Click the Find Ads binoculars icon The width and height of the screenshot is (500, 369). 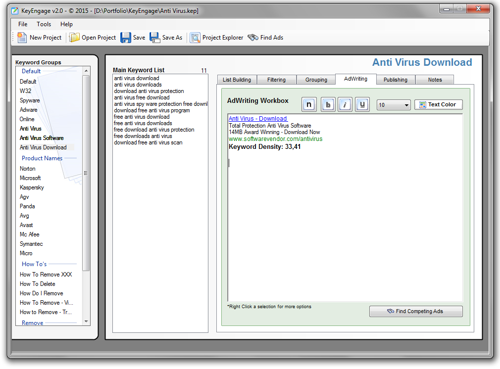pyautogui.click(x=253, y=38)
